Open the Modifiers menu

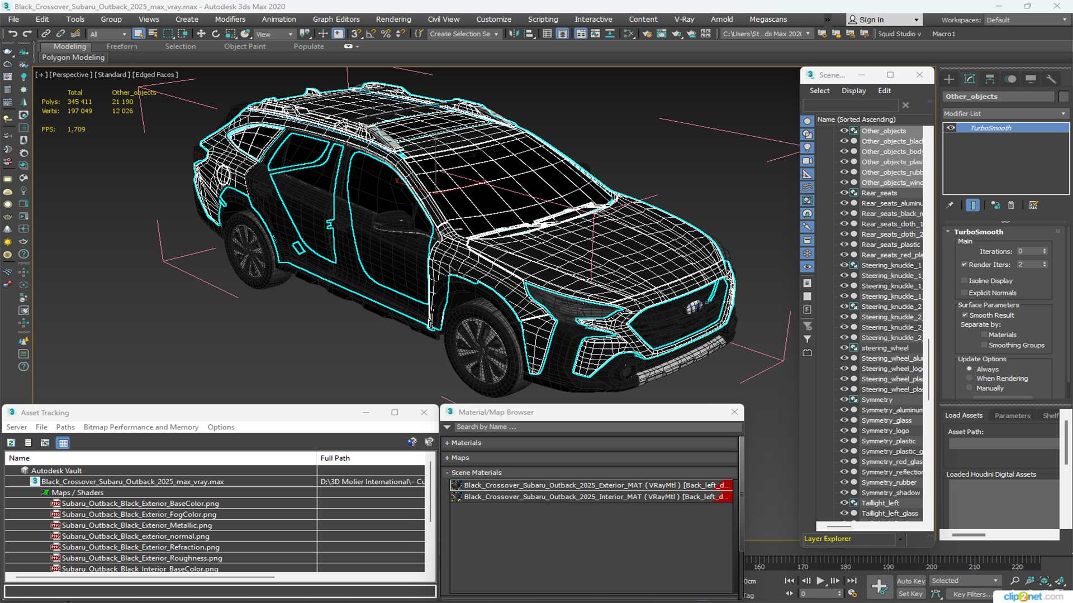[x=230, y=19]
